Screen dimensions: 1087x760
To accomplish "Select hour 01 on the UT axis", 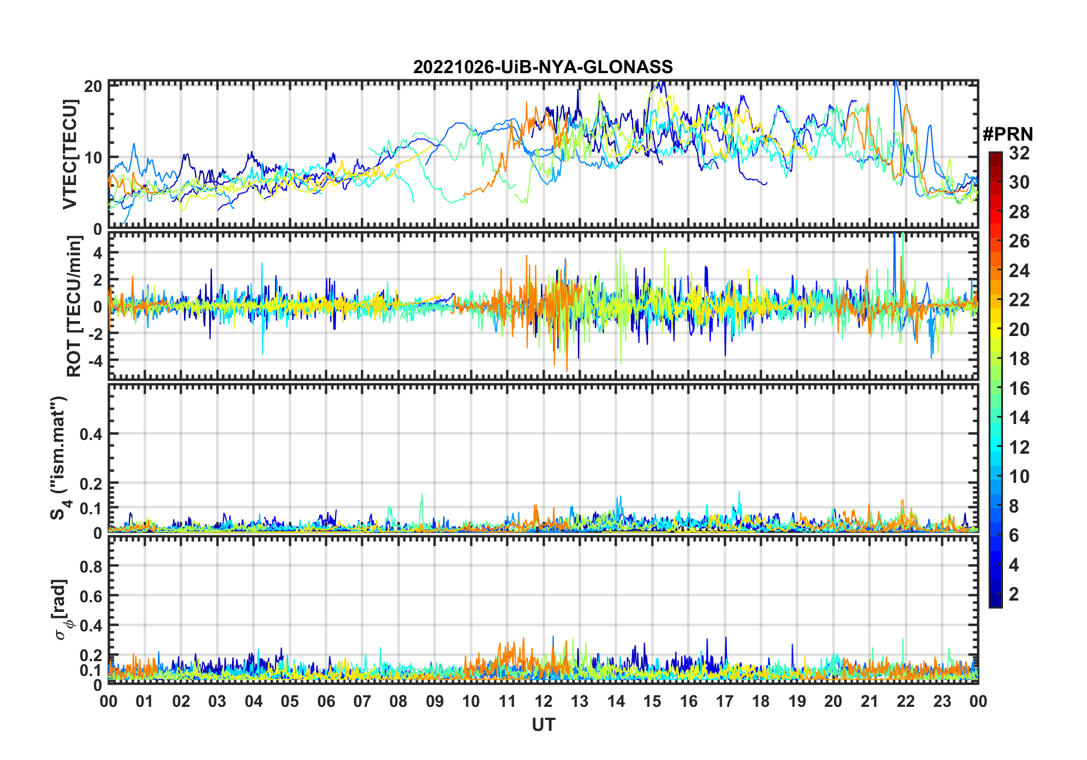I will click(x=145, y=701).
